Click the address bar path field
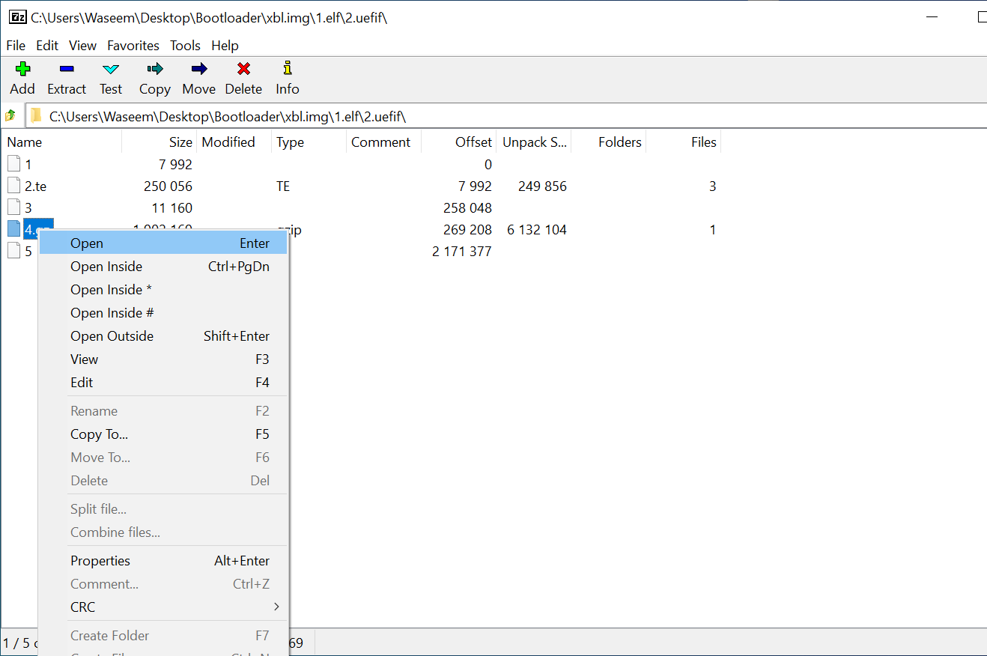The image size is (987, 656). point(506,116)
